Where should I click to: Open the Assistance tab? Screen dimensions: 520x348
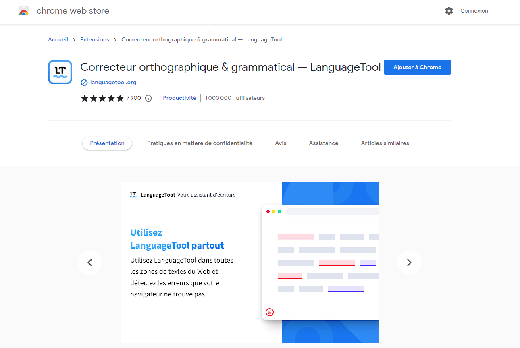click(324, 143)
